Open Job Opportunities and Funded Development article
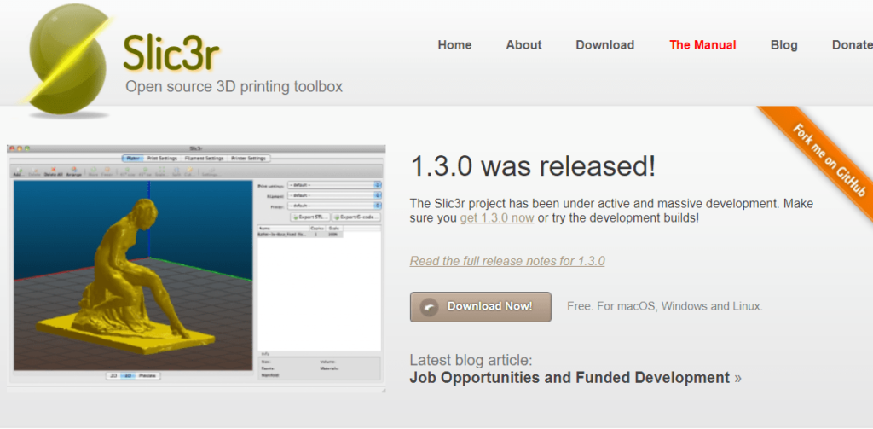 [569, 378]
